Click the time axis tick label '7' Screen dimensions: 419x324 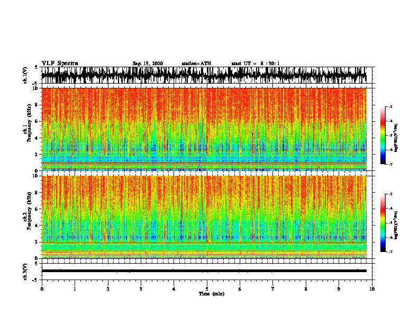273,289
